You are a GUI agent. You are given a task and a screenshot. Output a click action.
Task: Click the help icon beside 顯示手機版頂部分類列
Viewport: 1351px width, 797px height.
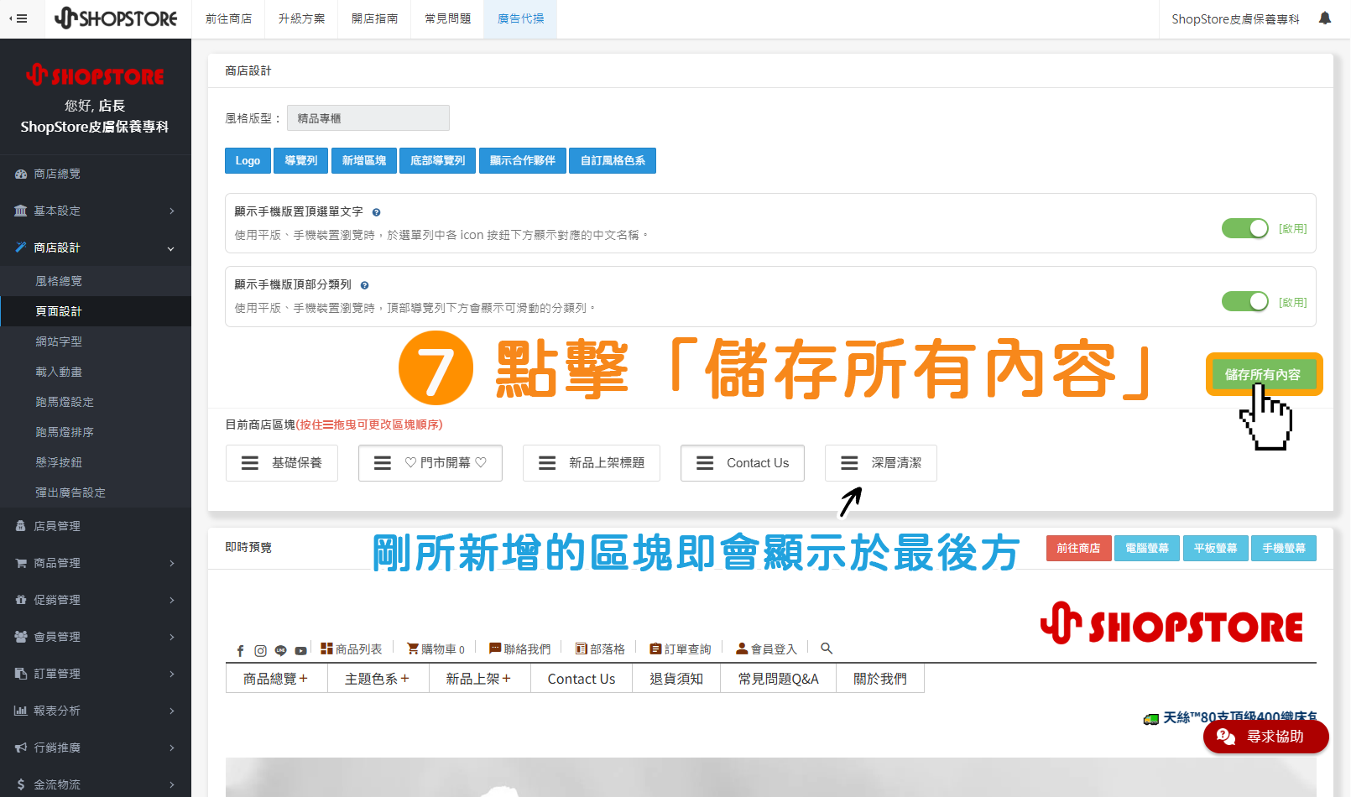click(x=364, y=285)
